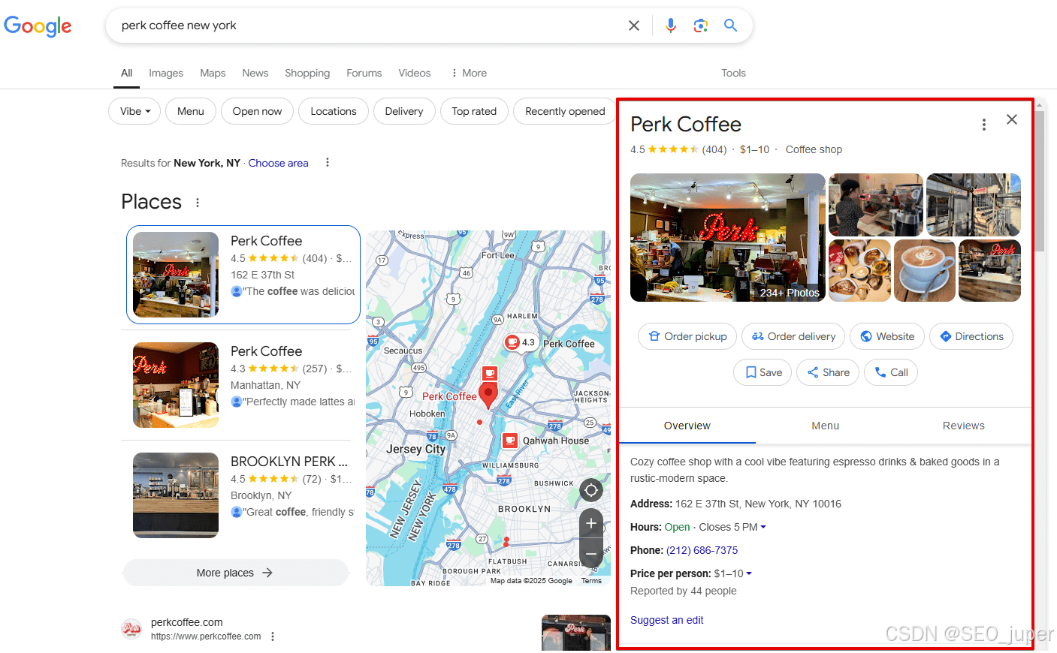Click inside the search input field
Image resolution: width=1057 pixels, height=653 pixels.
pos(368,26)
